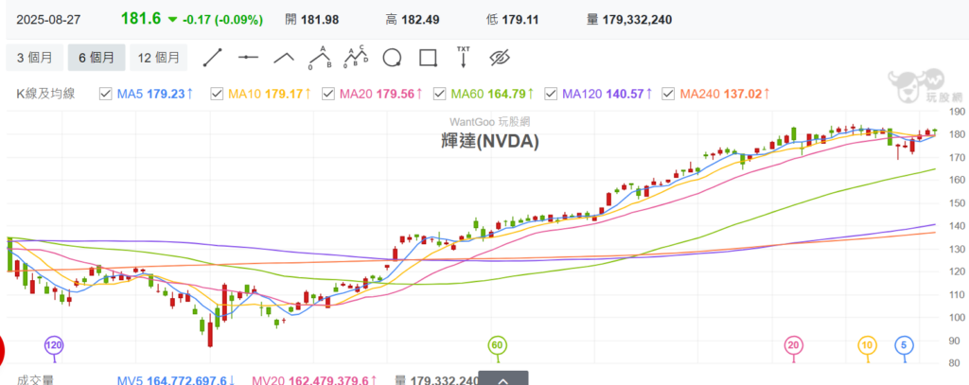Click the pink 20 marker on the timeline
The height and width of the screenshot is (385, 969).
pyautogui.click(x=794, y=345)
